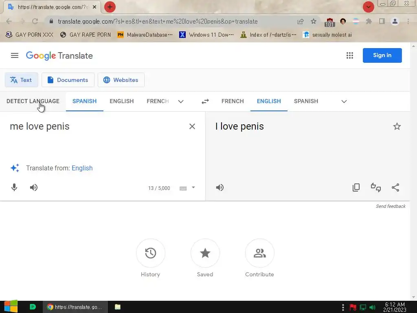Open taskbar clock showing 6:12 AM
This screenshot has width=417, height=313.
click(395, 307)
